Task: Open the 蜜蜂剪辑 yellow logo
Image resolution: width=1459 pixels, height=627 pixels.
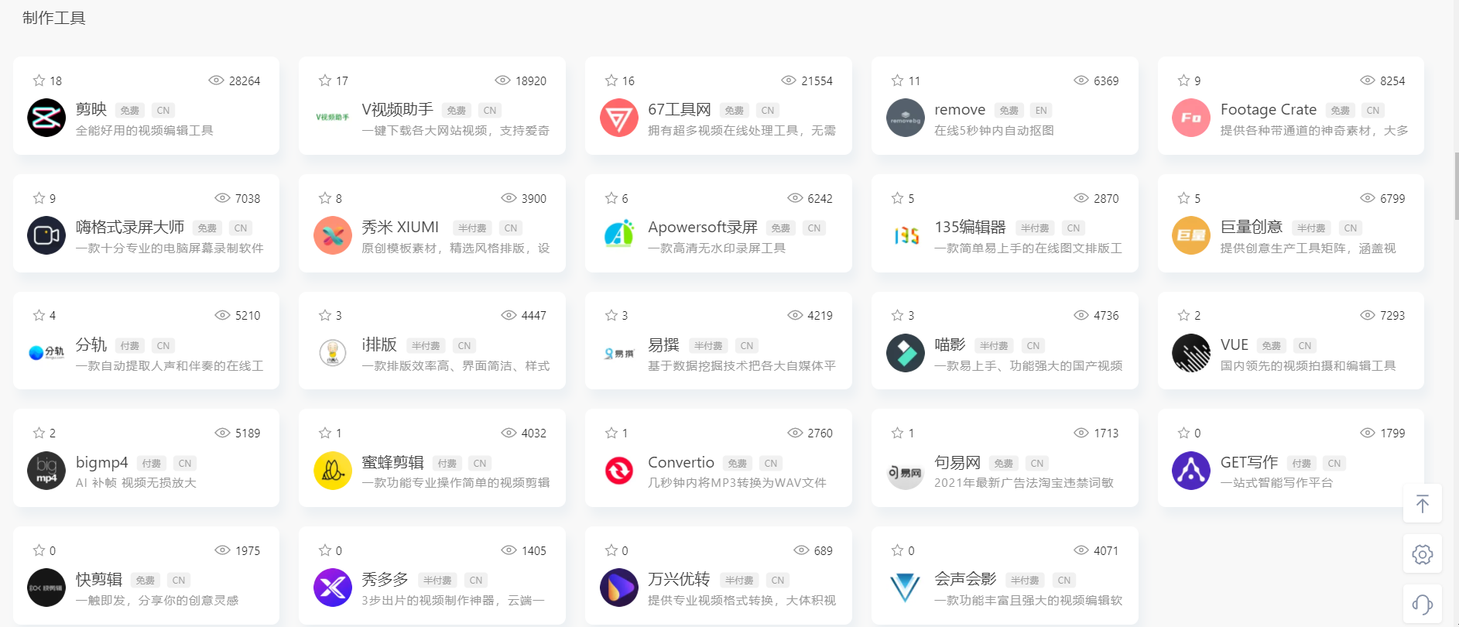Action: (333, 471)
